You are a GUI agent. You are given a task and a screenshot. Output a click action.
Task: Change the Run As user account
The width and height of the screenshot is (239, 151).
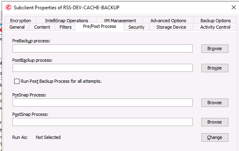coord(215,138)
